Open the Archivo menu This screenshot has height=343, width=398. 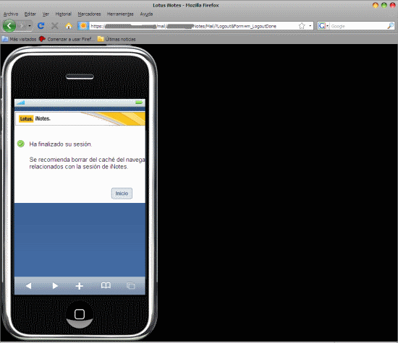tap(11, 14)
